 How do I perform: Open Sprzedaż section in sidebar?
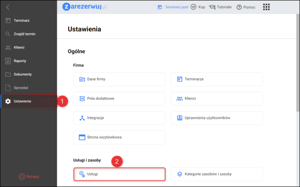[x=21, y=88]
